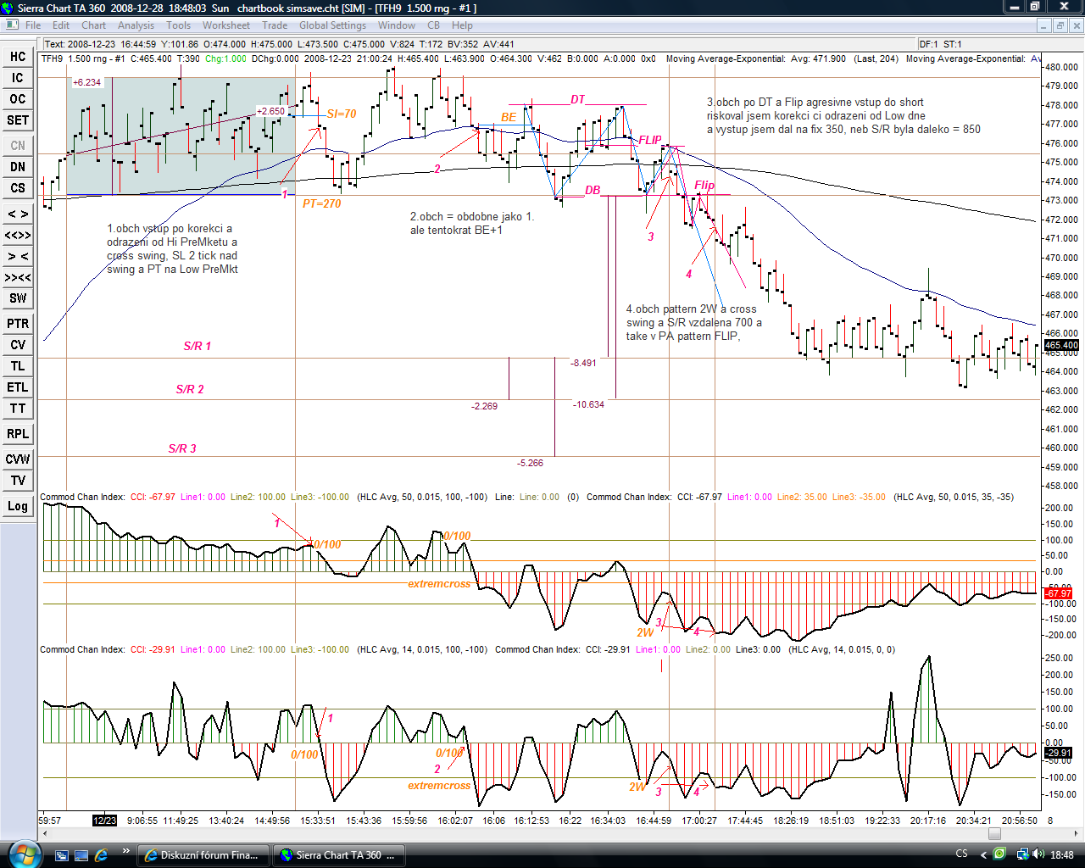Show hidden tray icons with the chevron
The image size is (1085, 868).
click(985, 854)
